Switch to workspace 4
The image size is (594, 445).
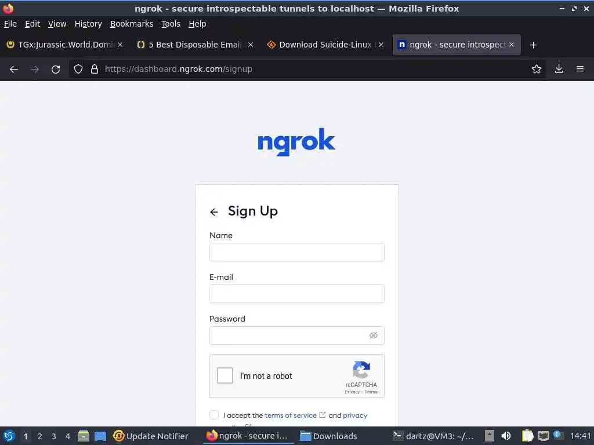68,436
